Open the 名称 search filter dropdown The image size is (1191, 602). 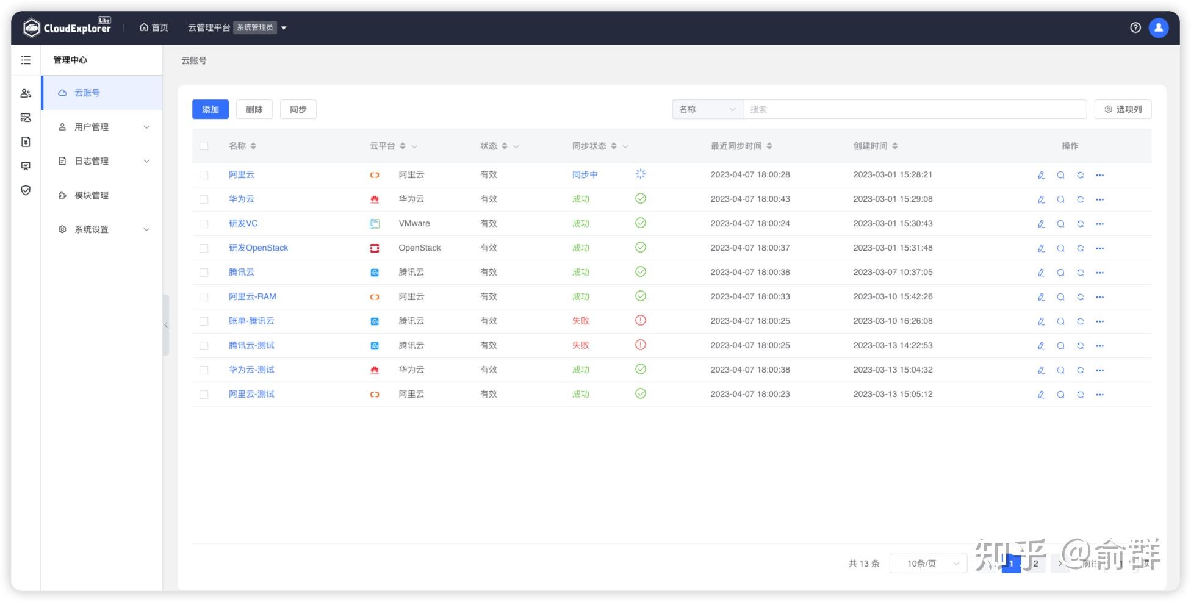pos(707,109)
